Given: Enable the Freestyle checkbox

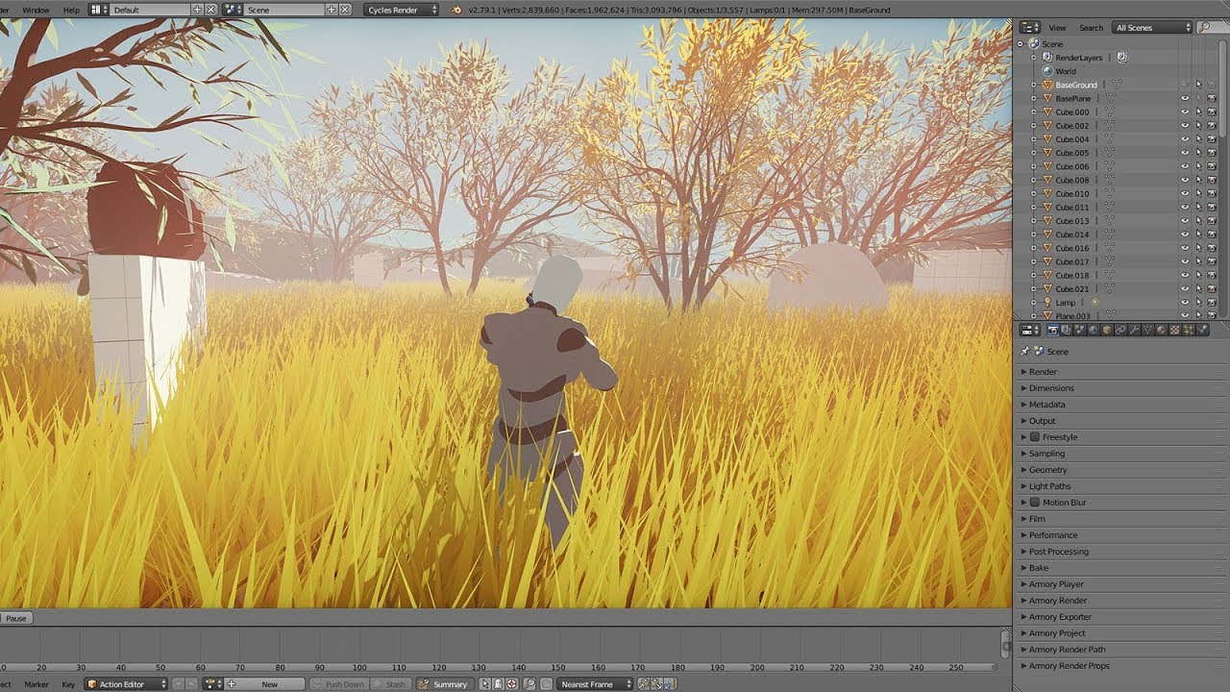Looking at the screenshot, I should pos(1036,437).
